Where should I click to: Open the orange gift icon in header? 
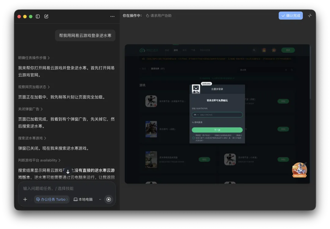[264, 50]
